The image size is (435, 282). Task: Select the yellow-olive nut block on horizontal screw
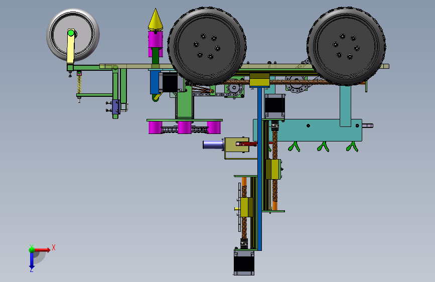260,80
